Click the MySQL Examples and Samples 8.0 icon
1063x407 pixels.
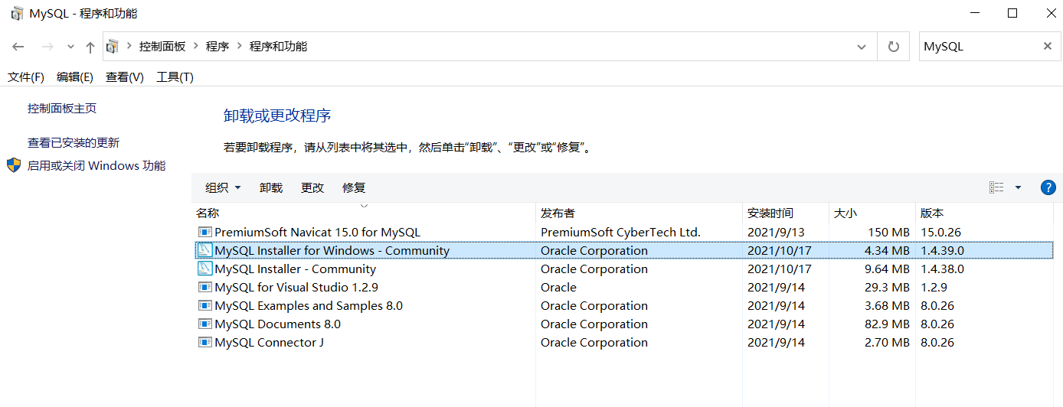click(204, 305)
